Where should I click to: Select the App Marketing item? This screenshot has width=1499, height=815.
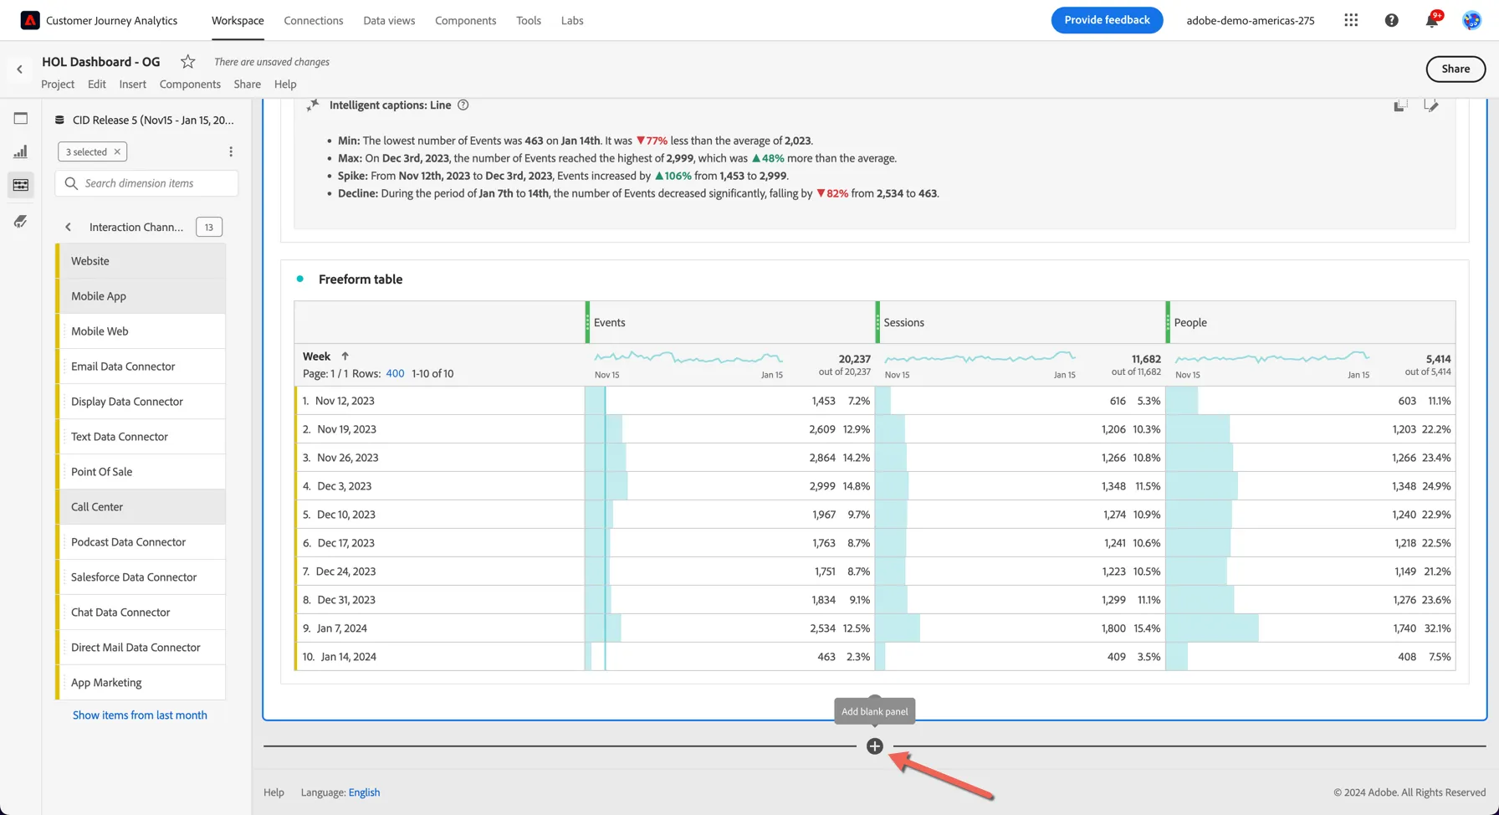(141, 683)
